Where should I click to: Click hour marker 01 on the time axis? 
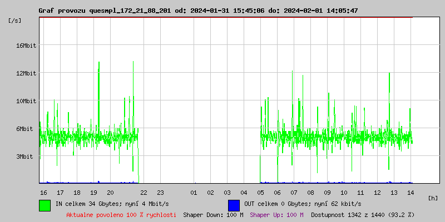194,193
